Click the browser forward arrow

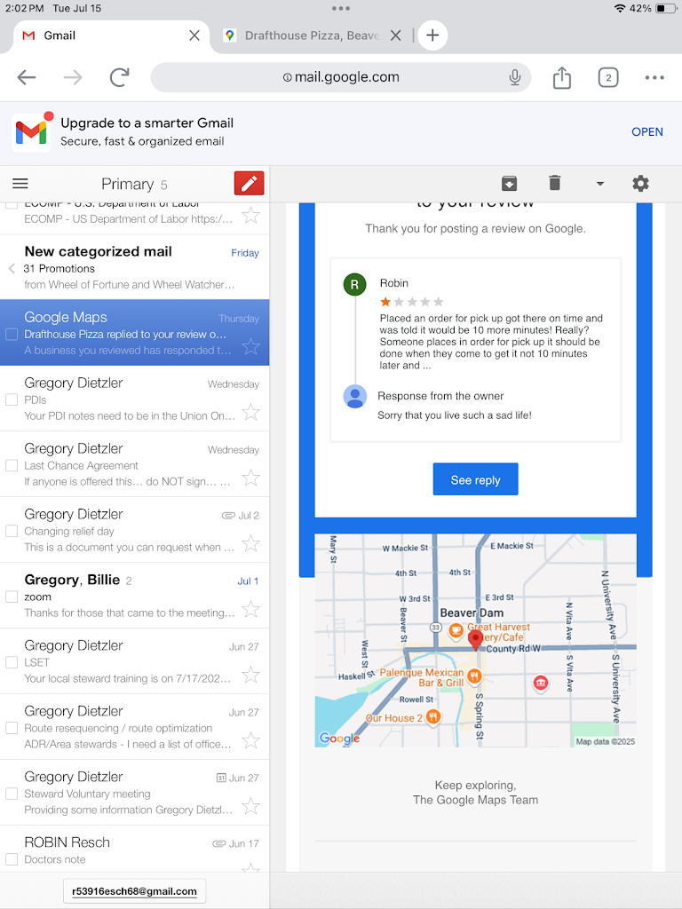[x=73, y=77]
